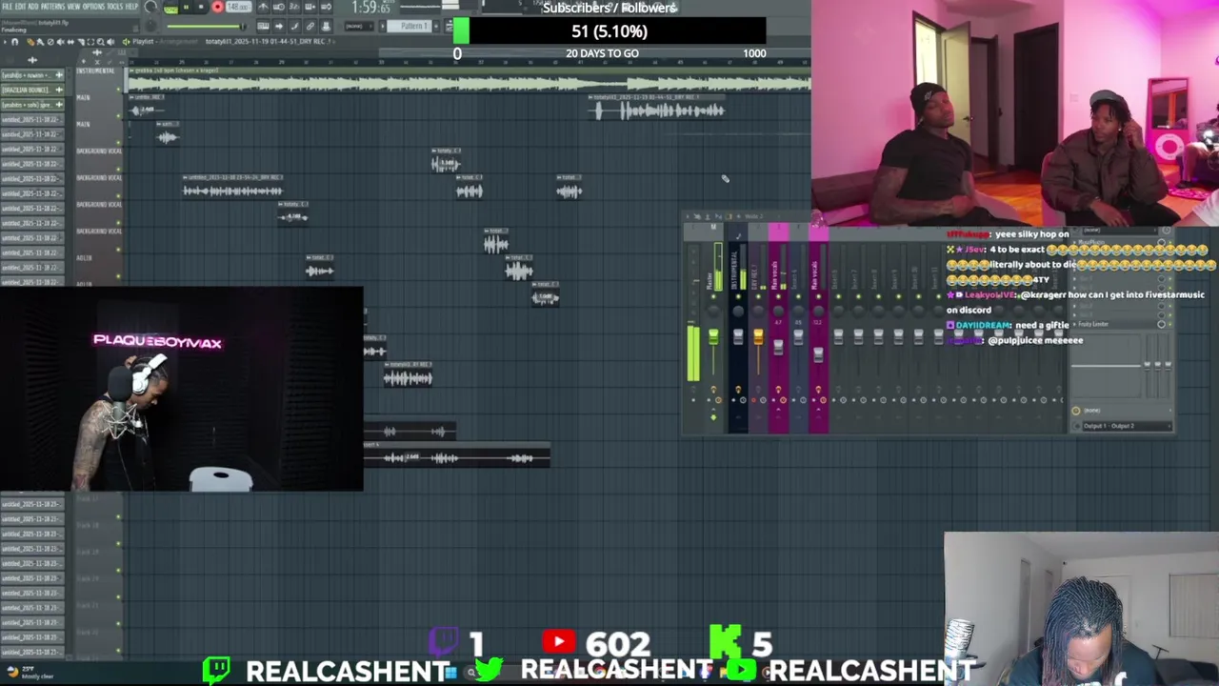Screen dimensions: 1219x686
Task: Click arrow left of Pattern 1 selector
Action: pyautogui.click(x=383, y=26)
